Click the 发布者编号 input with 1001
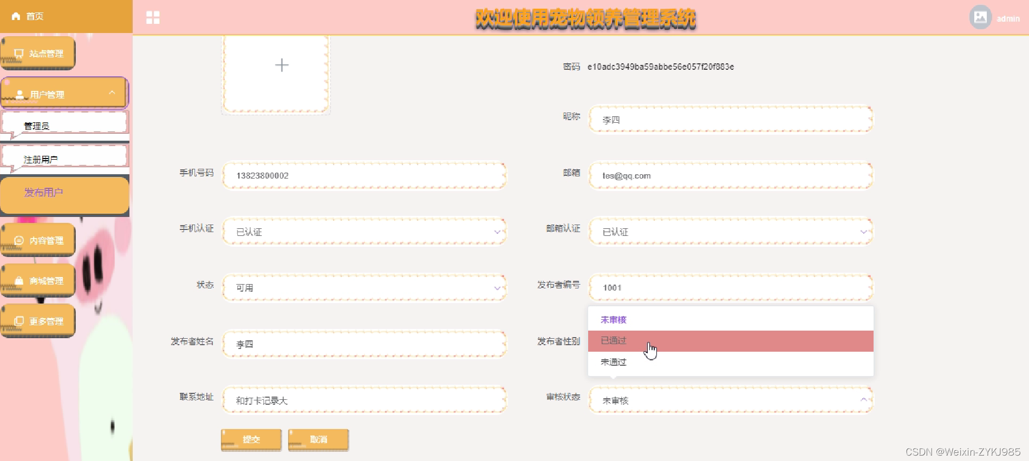 point(731,288)
